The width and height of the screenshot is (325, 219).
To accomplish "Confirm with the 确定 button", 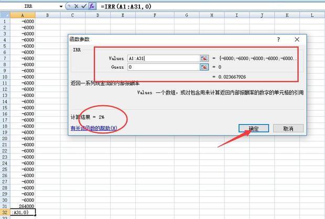I will click(254, 128).
